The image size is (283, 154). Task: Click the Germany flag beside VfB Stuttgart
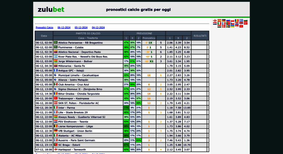coord(56,131)
